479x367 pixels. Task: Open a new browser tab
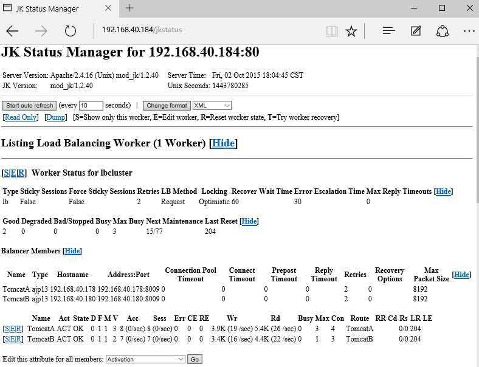point(129,8)
